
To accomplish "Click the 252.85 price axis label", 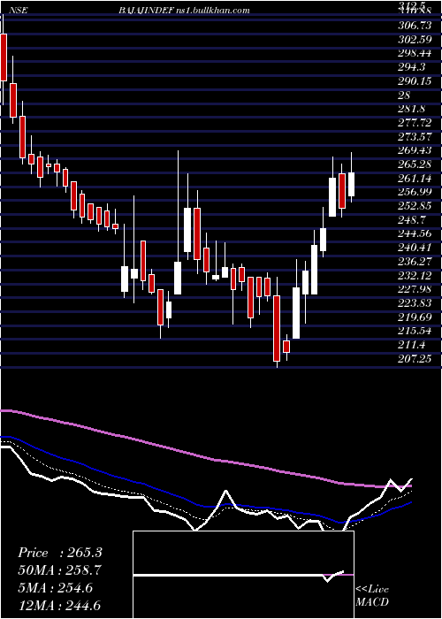I will click(x=416, y=206).
